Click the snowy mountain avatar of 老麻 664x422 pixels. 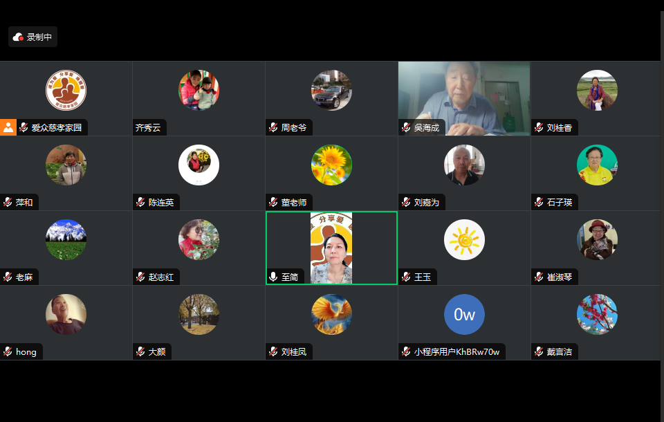66,240
